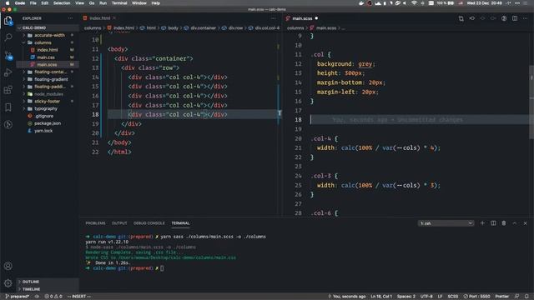Open index.html in the explorer
The width and height of the screenshot is (534, 300).
48,50
